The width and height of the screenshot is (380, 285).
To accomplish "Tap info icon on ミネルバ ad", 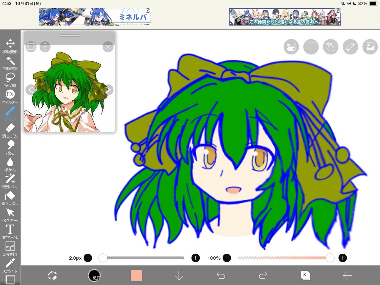I will point(148,10).
